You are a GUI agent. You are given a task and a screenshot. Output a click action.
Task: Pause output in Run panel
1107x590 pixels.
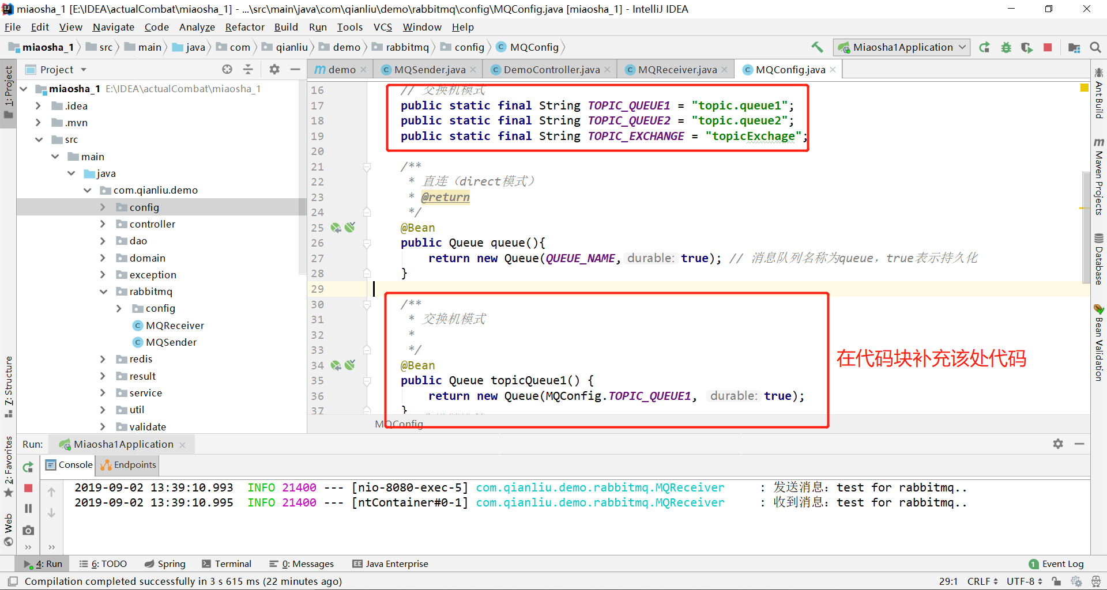[x=28, y=509]
